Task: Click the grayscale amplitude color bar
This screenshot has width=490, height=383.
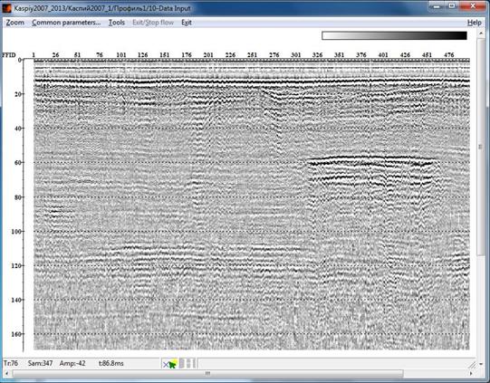Action: 394,35
